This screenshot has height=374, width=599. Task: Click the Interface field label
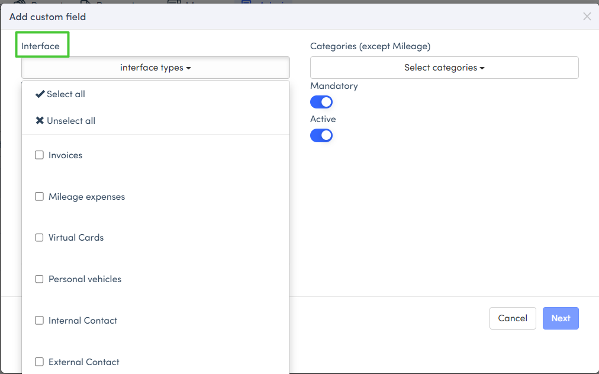tap(40, 46)
